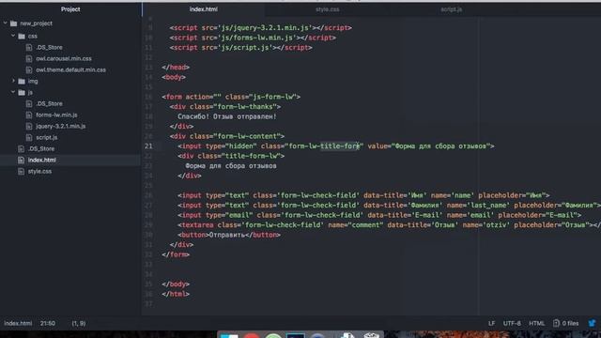601x338 pixels.
Task: Open the root-level .DS_Store file
Action: pos(41,148)
